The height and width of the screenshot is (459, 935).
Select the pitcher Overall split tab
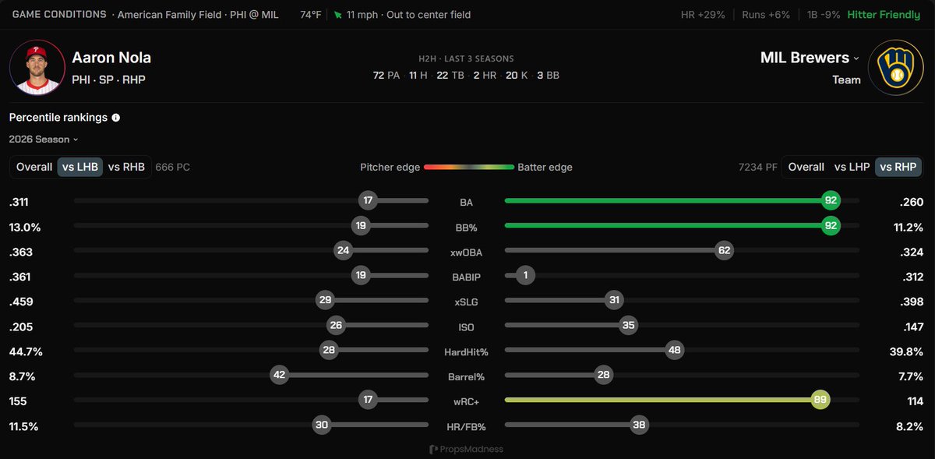34,167
